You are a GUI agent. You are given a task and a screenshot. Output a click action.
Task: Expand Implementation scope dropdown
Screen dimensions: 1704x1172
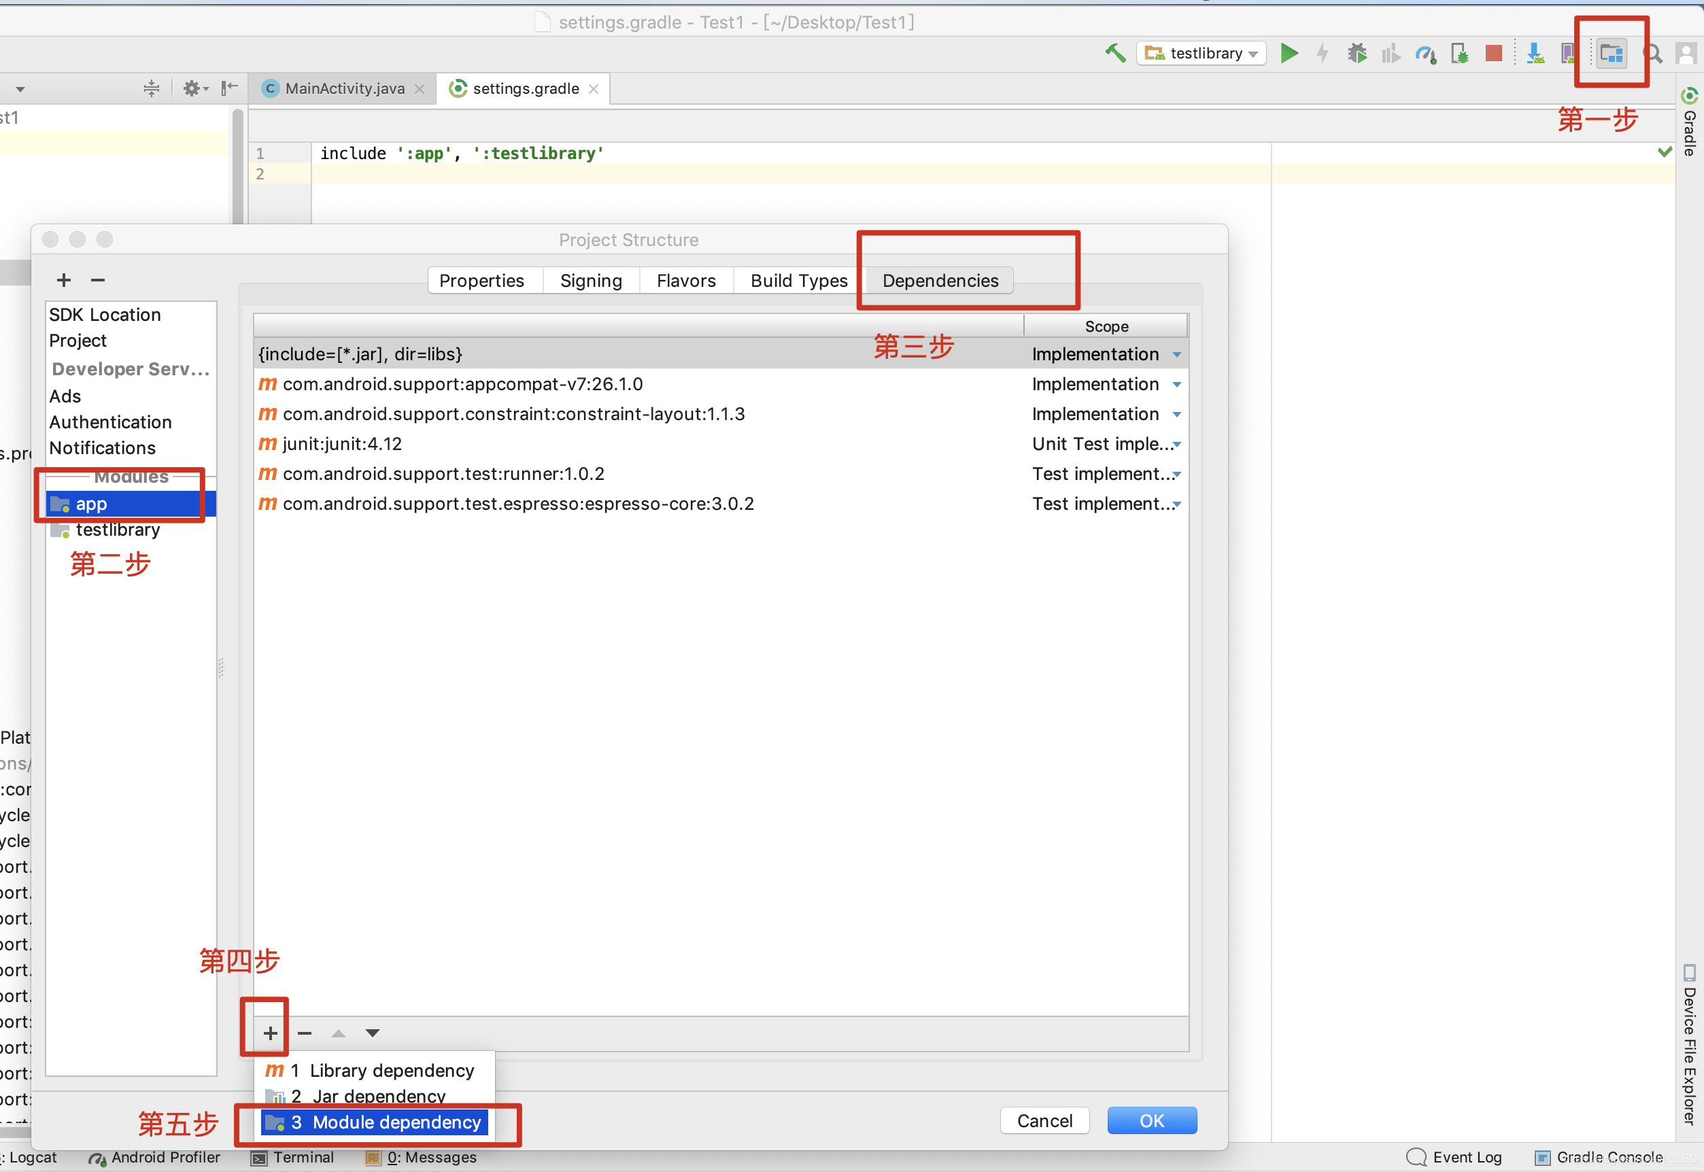click(1177, 355)
